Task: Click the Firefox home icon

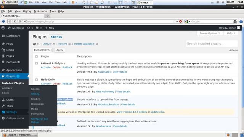Action: coord(241,21)
